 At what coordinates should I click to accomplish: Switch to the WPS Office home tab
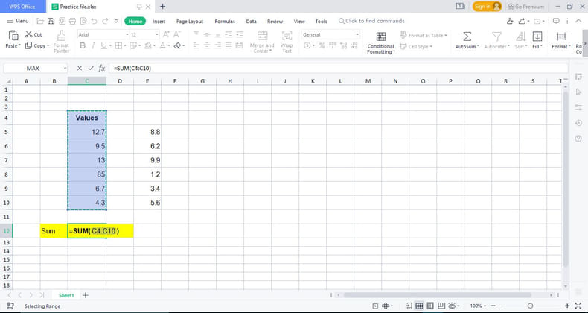coord(22,7)
